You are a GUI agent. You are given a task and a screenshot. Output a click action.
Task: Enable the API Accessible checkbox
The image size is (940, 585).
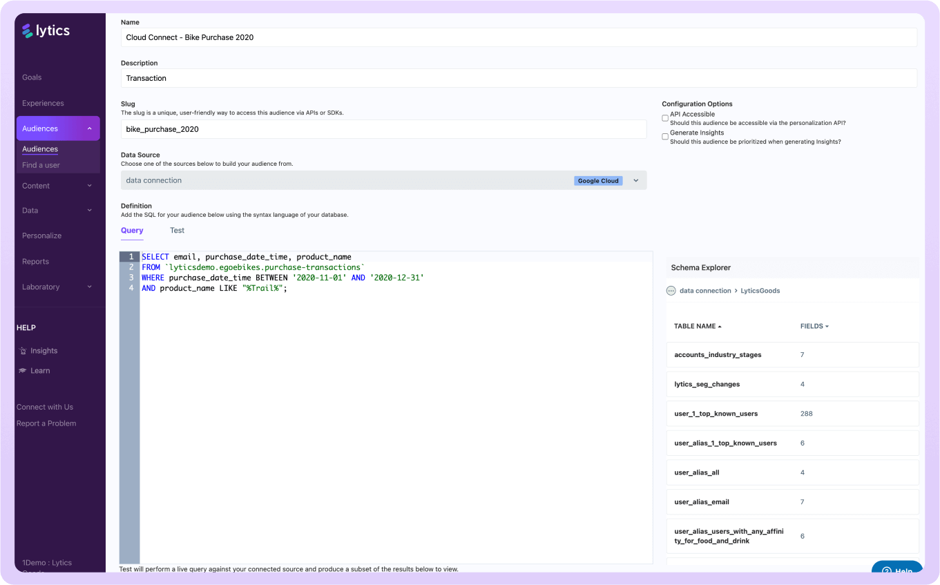[665, 118]
